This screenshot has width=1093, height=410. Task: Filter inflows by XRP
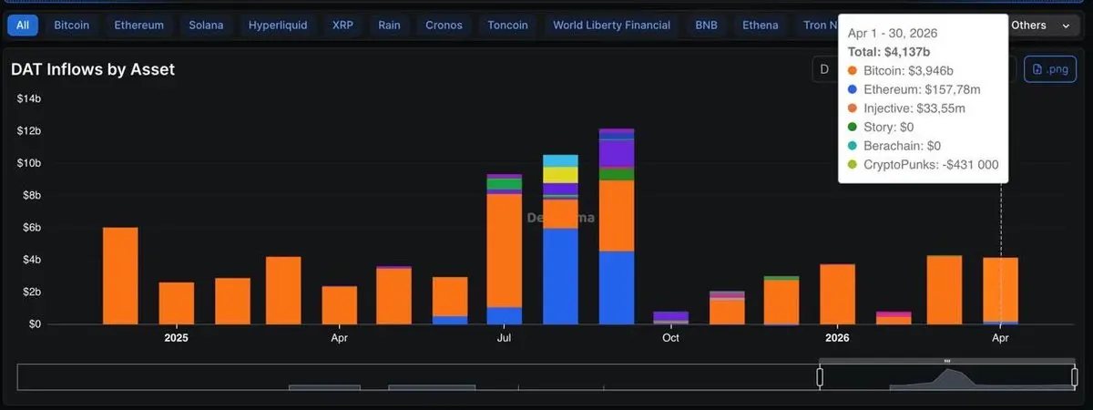(x=343, y=26)
